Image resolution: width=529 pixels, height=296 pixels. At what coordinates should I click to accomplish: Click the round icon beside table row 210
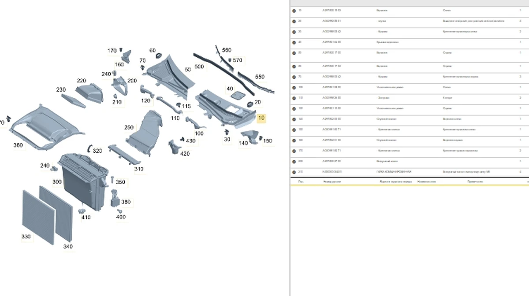pyautogui.click(x=294, y=172)
